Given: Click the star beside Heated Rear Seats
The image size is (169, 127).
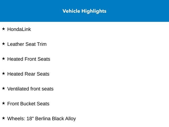Looking at the screenshot, I should point(3,73).
